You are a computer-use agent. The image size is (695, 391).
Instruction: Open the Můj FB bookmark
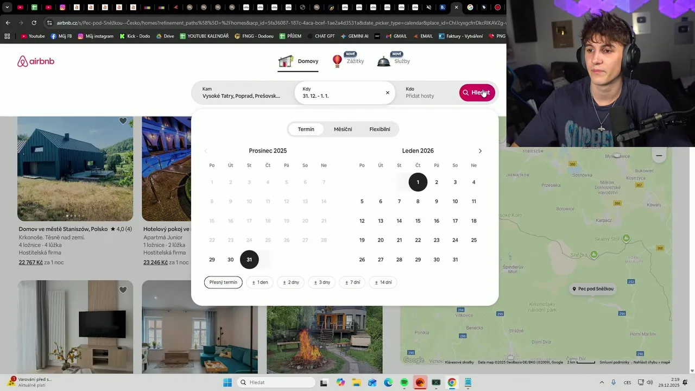61,36
